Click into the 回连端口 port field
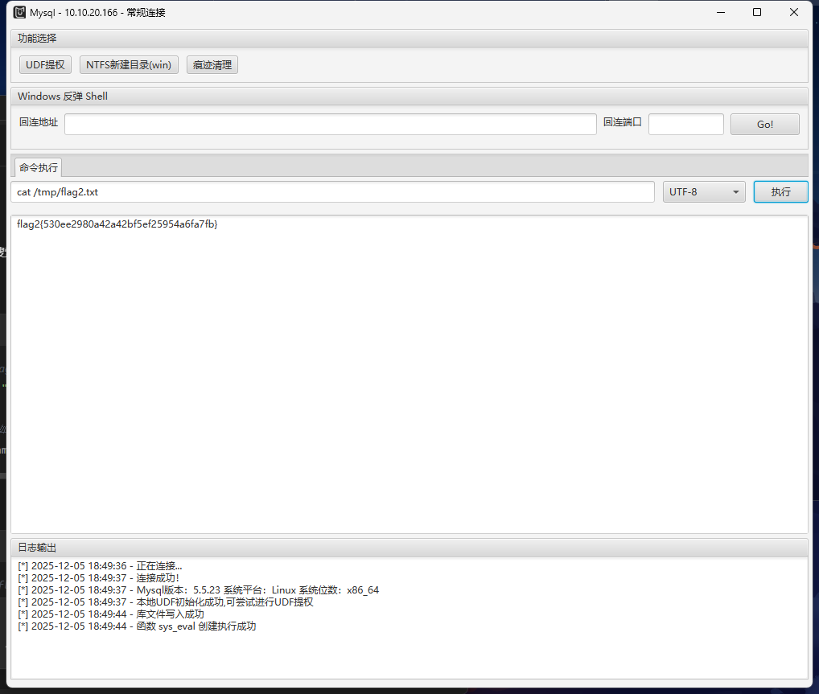Screen dimensions: 819x694 685,124
